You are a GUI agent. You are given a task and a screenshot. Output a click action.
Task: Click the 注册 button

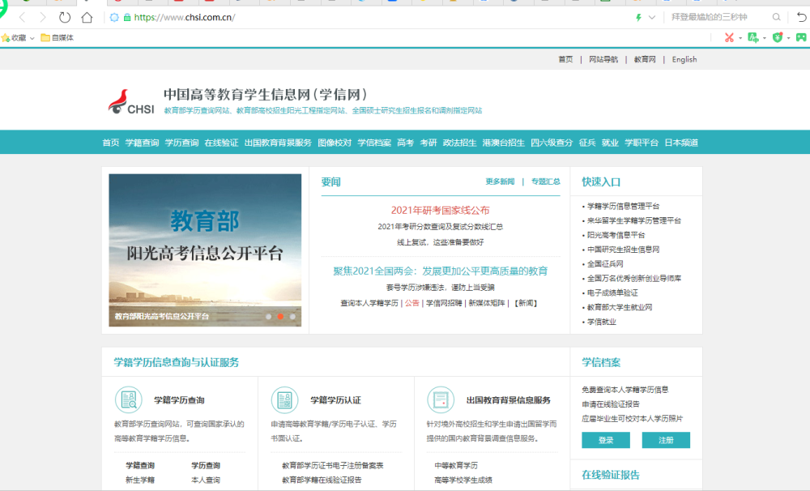(x=666, y=440)
